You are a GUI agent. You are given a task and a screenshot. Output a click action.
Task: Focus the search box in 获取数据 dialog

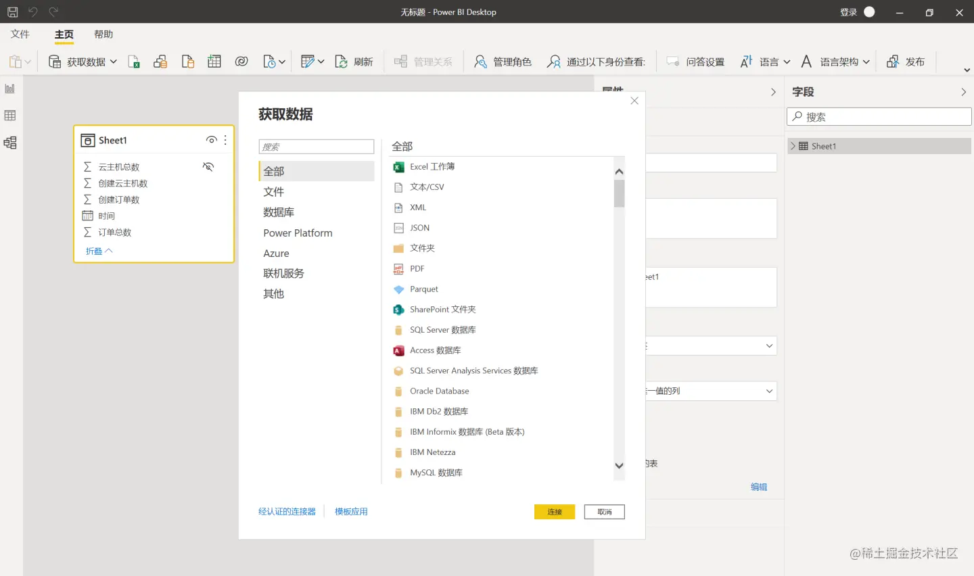pos(317,147)
